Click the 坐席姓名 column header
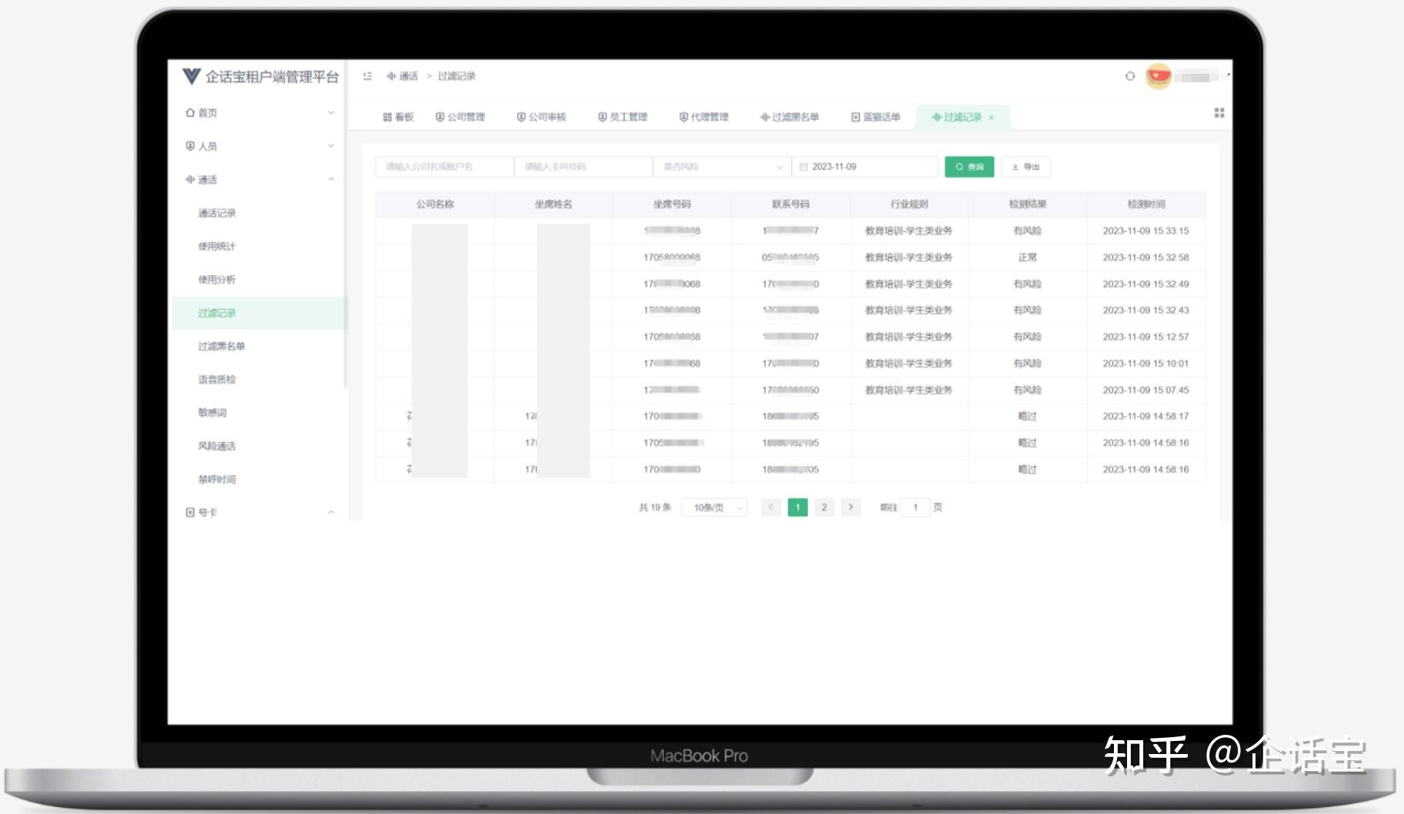1404x814 pixels. (x=553, y=204)
